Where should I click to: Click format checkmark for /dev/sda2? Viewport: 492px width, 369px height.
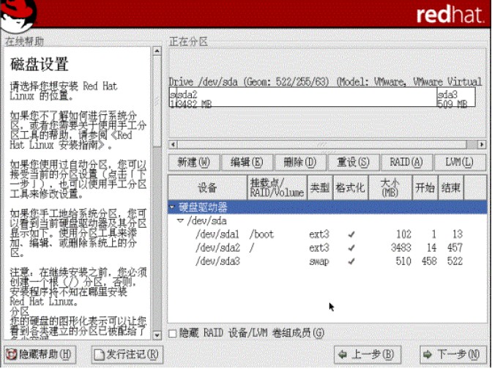coord(351,248)
